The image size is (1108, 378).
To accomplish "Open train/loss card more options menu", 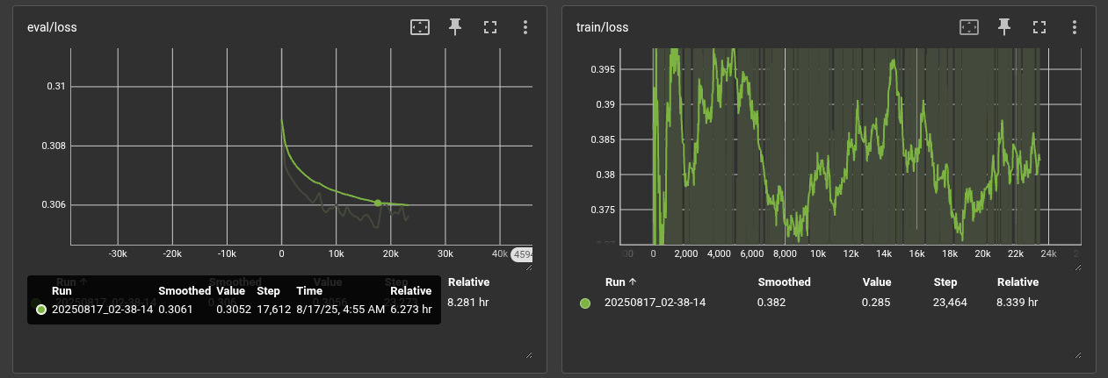I will 1075,27.
